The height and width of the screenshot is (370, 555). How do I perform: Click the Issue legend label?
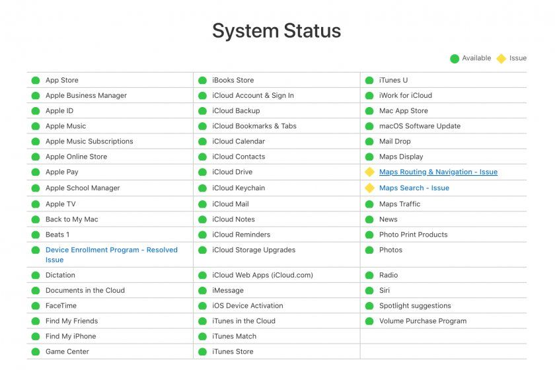[518, 58]
